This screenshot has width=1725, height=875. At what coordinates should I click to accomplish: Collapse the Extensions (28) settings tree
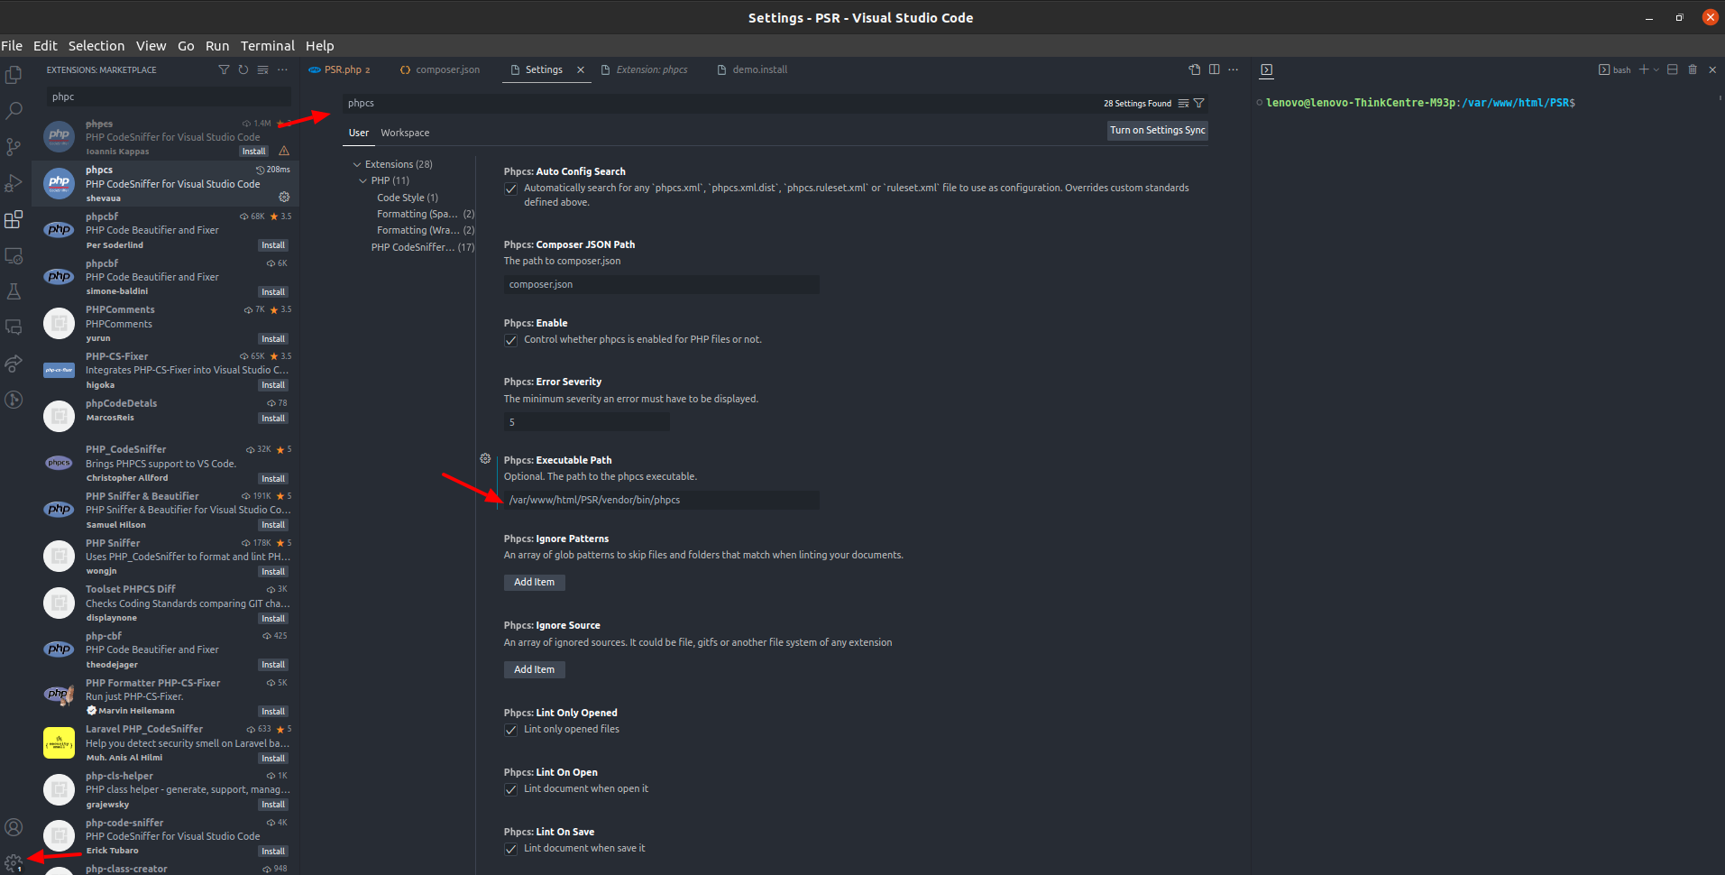[x=357, y=164]
